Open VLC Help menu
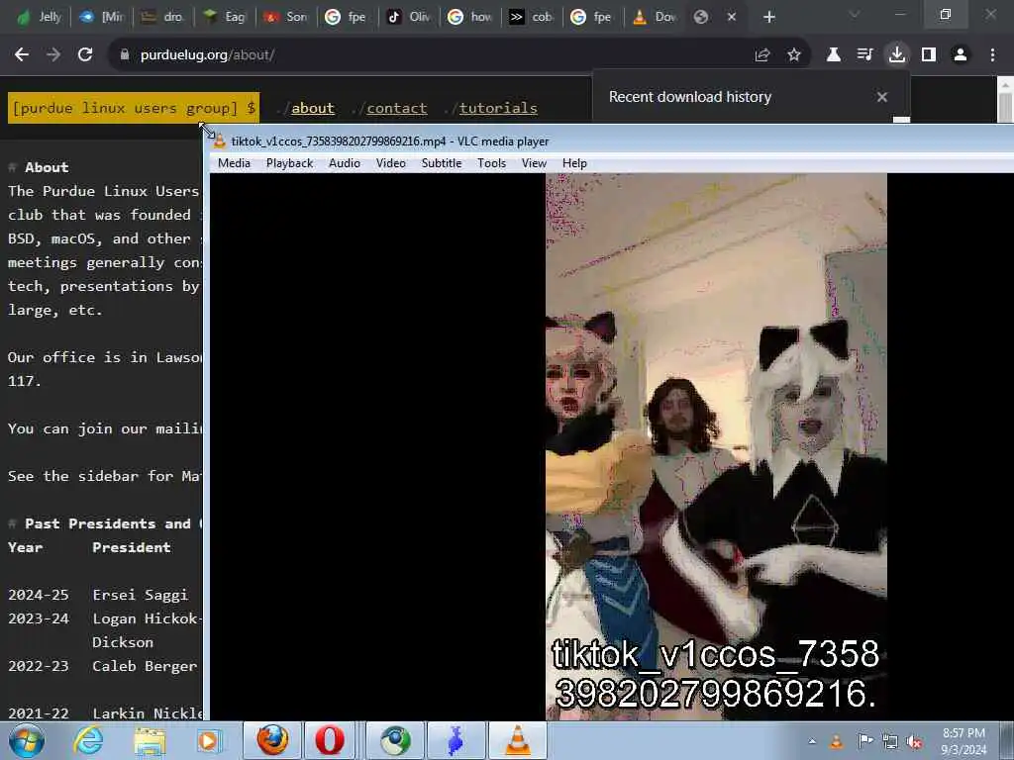The width and height of the screenshot is (1014, 760). pos(574,163)
